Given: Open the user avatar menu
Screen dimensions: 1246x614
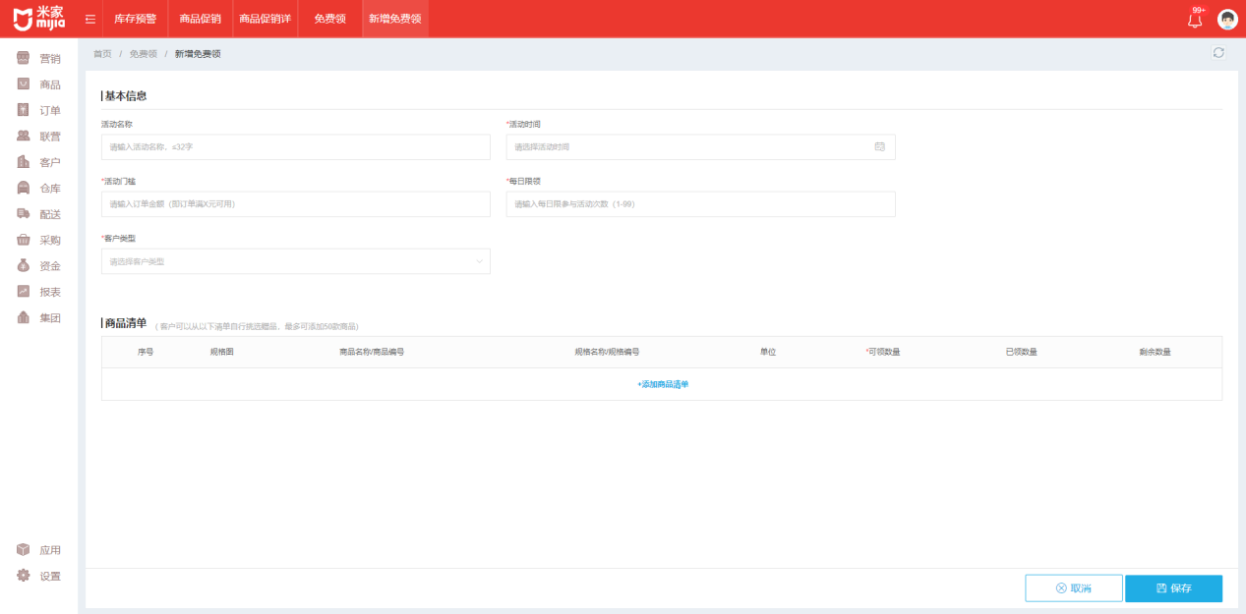Looking at the screenshot, I should [1226, 20].
